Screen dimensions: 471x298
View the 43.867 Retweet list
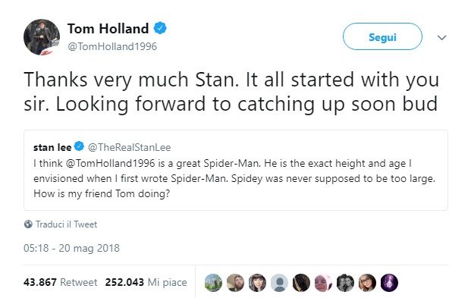tap(60, 282)
